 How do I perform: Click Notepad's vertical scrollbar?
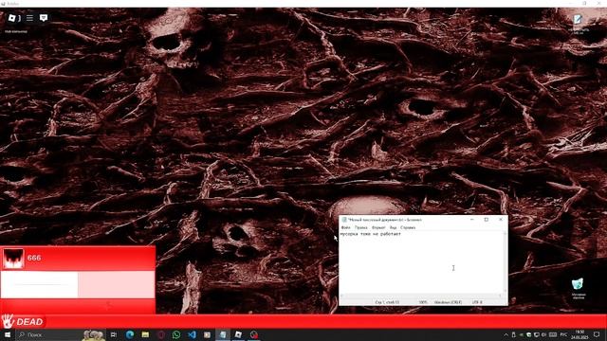(505, 261)
